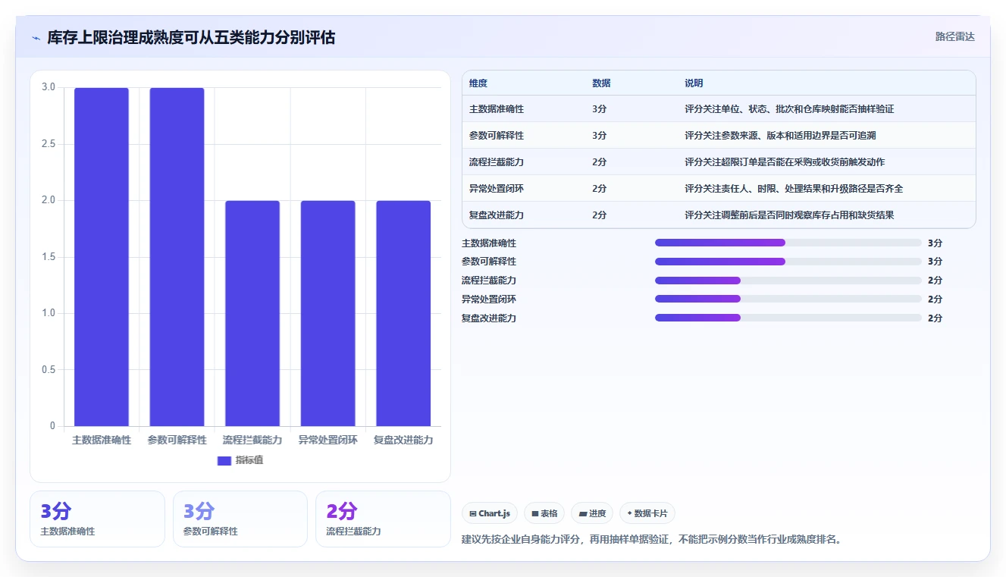
Task: Click description 评分关注调整前后是否同时观察库存占用和缺货结果
Action: 789,215
